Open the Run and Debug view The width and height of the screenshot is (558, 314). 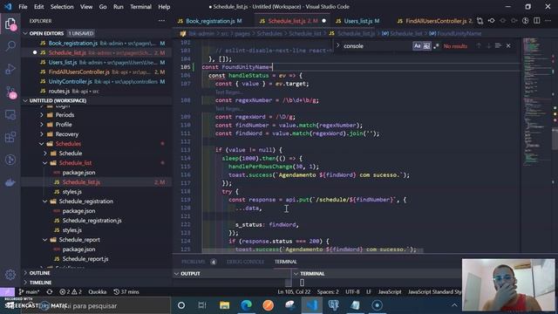coord(10,69)
